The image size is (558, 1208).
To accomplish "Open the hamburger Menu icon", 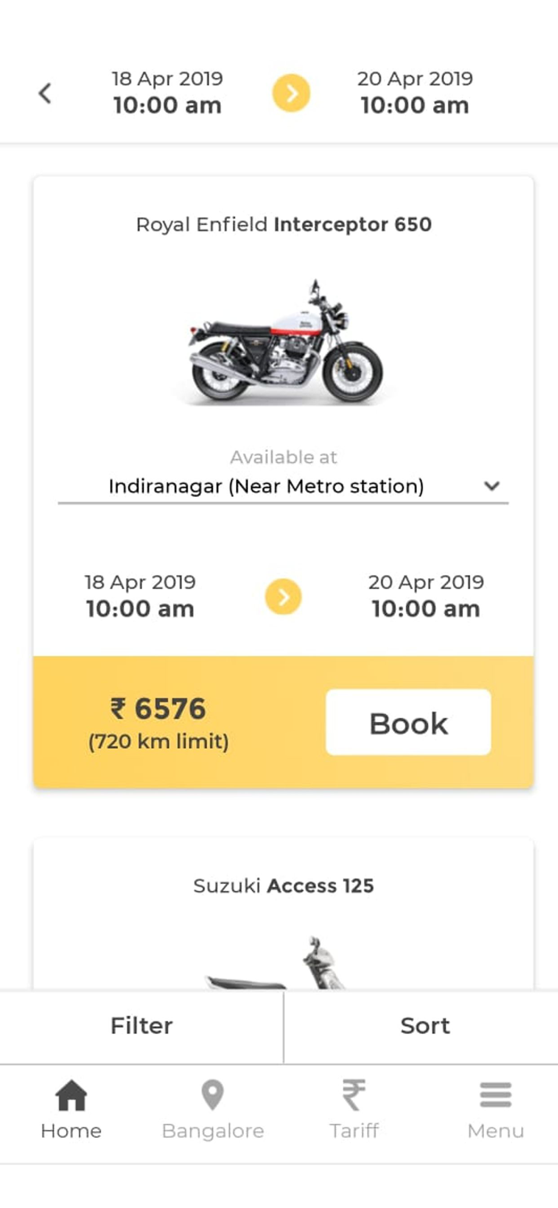I will pos(496,1095).
